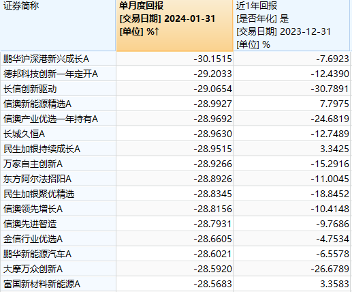
Task: Click 民生加银持续成长A in the list
Action: pyautogui.click(x=42, y=149)
